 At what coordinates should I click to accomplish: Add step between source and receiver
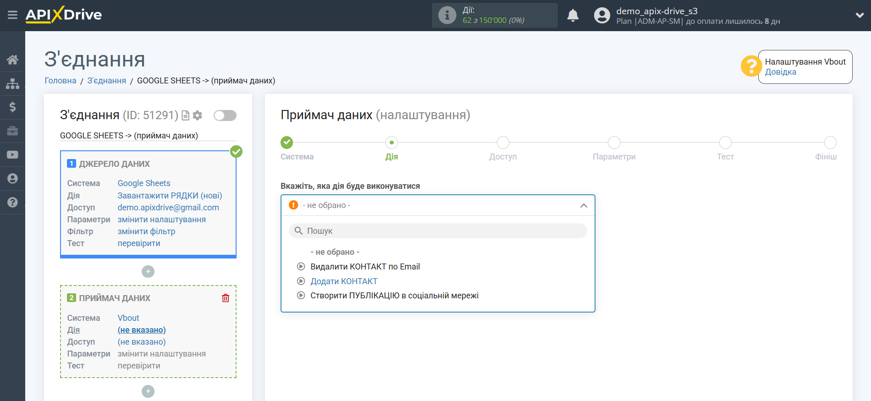(148, 272)
